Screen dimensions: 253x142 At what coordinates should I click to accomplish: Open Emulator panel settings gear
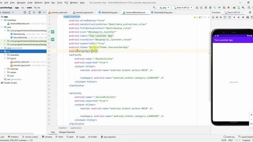250,12
